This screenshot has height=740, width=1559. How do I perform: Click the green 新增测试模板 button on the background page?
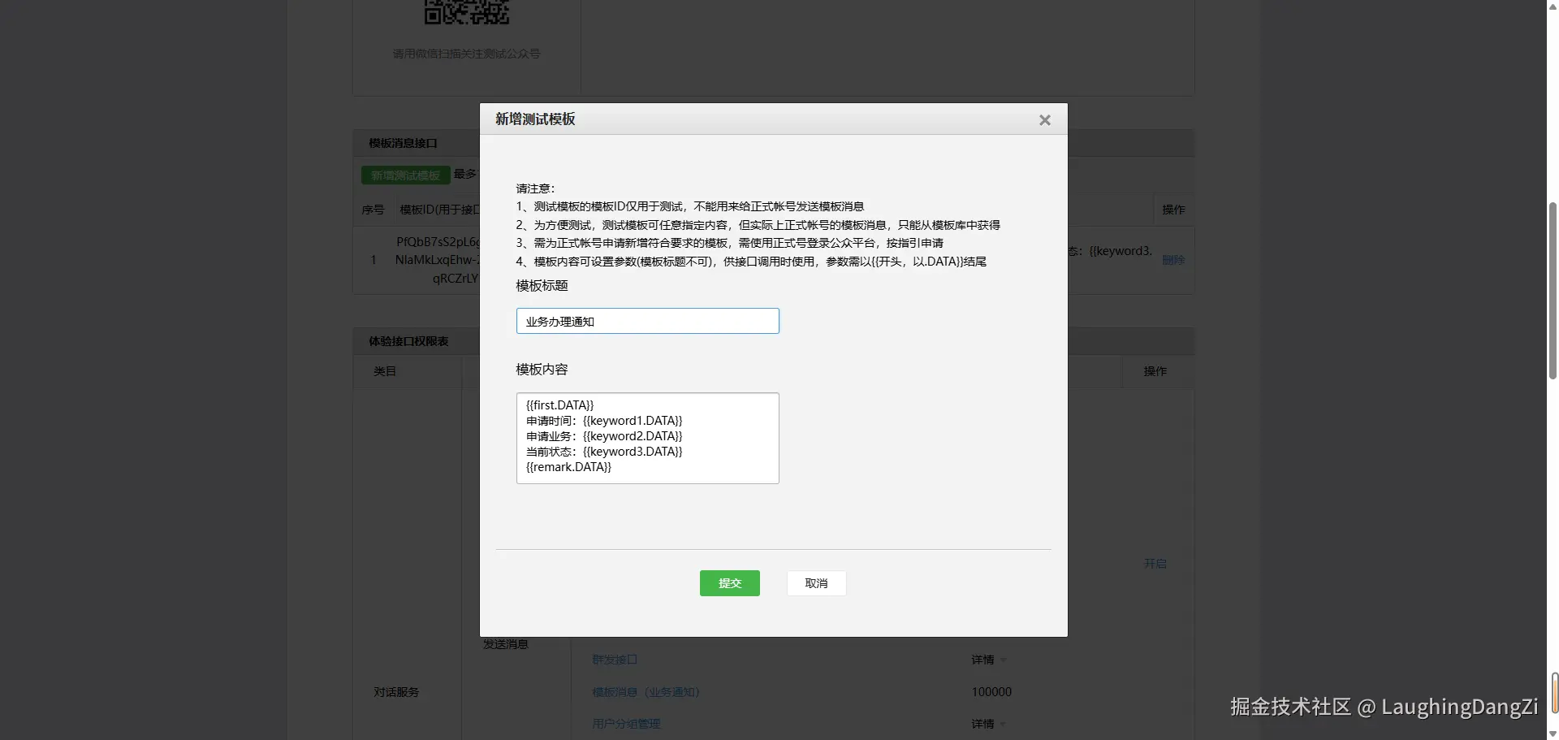pyautogui.click(x=406, y=175)
